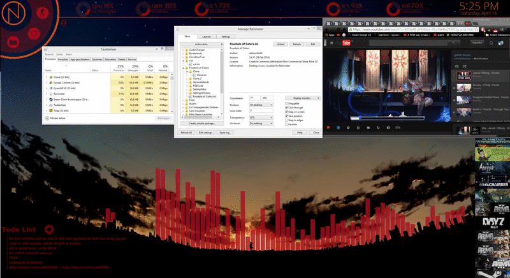
Task: Click the Edit button for the skin
Action: coord(313,44)
